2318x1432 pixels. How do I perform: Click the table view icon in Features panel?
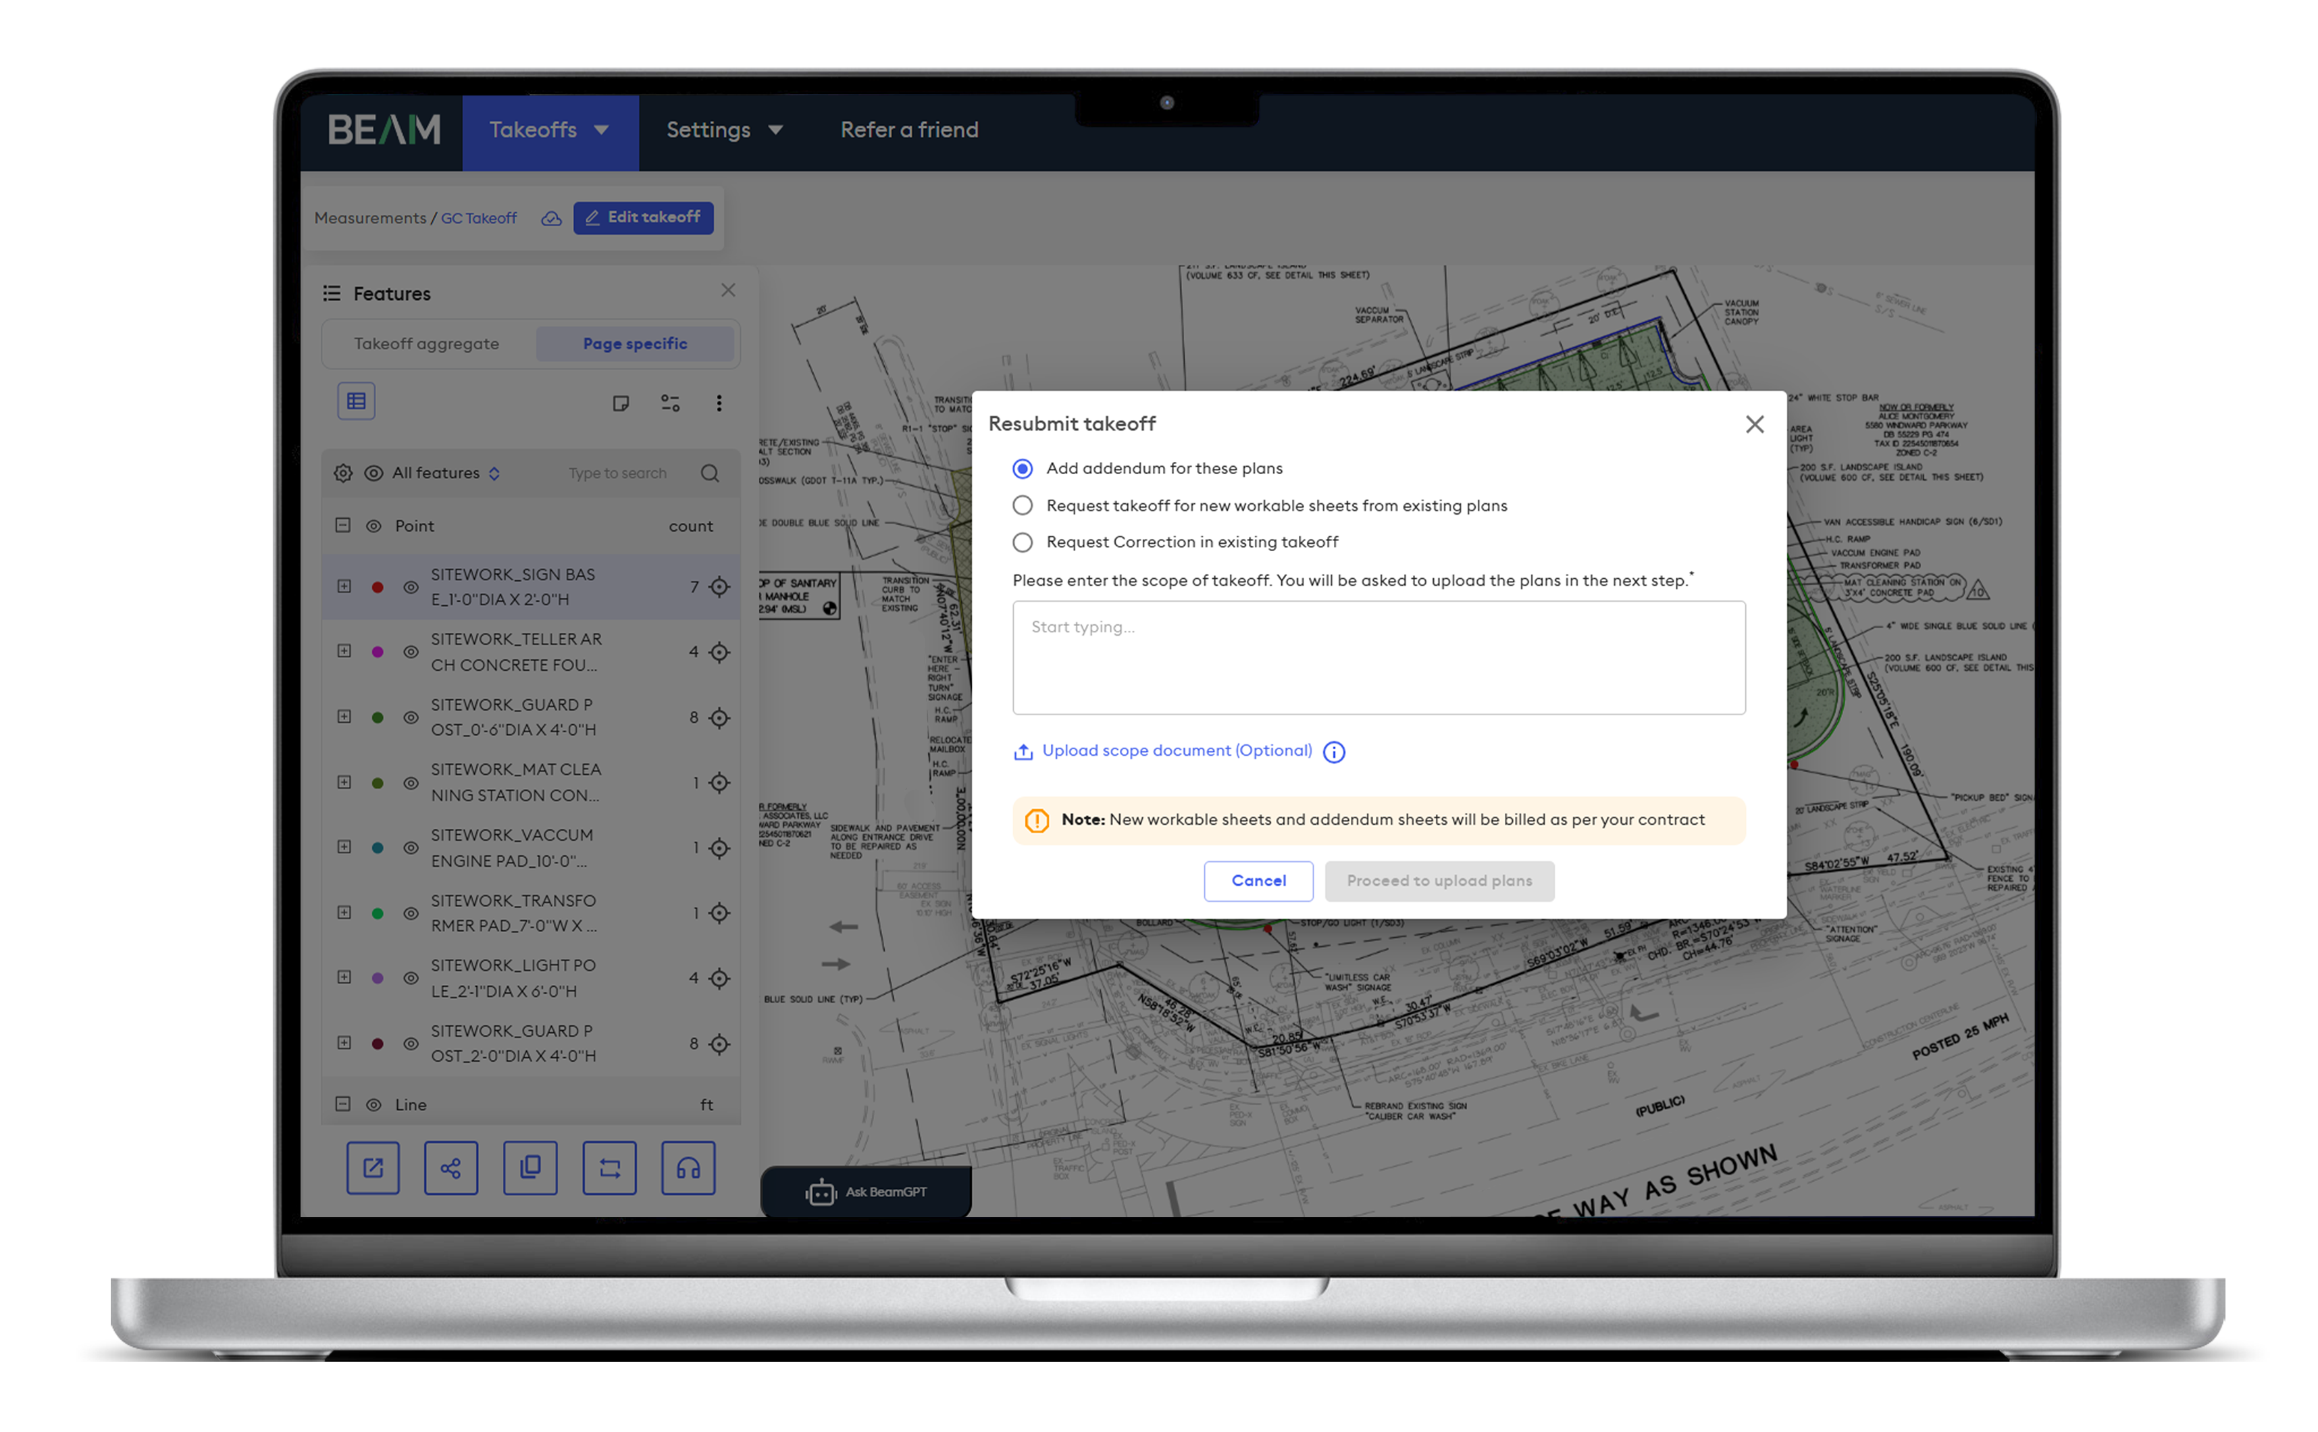pyautogui.click(x=356, y=401)
